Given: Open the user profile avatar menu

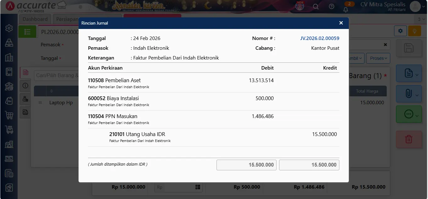Looking at the screenshot, I should (415, 6).
